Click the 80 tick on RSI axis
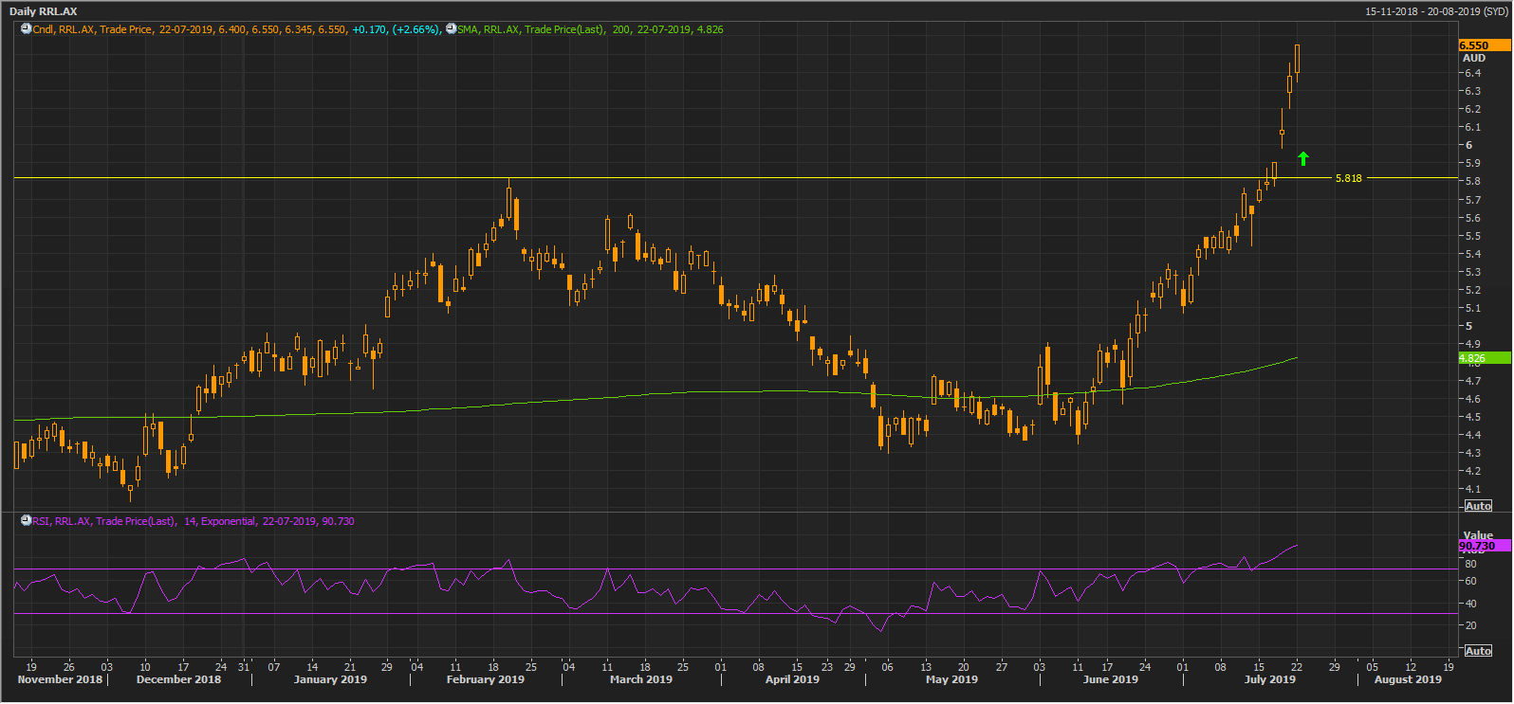The height and width of the screenshot is (704, 1514). click(1470, 564)
